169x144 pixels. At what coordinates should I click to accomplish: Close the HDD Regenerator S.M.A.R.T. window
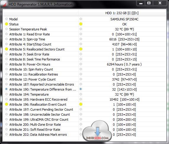tap(160, 3)
